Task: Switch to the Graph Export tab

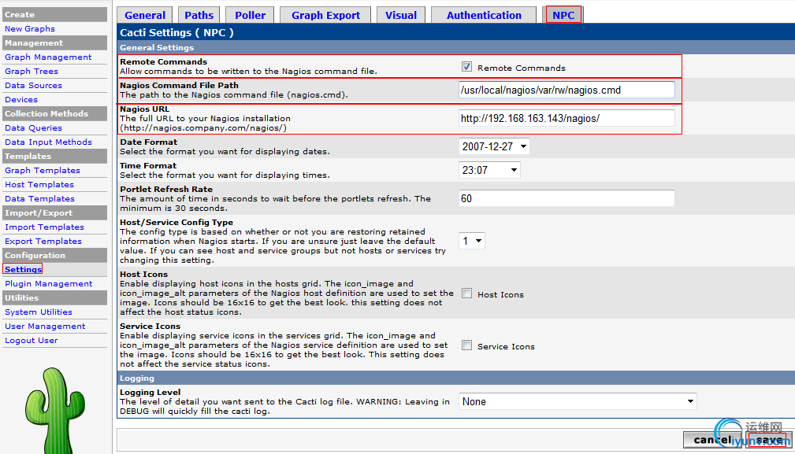Action: click(325, 15)
